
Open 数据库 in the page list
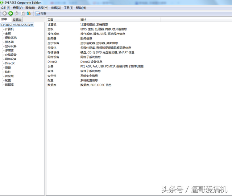coord(52,85)
